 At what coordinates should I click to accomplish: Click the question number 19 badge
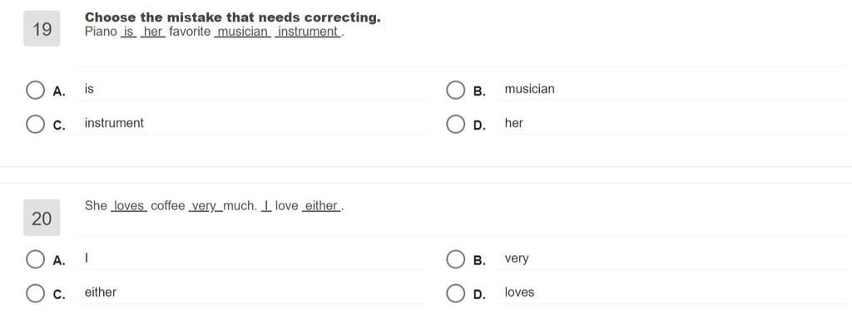click(42, 29)
